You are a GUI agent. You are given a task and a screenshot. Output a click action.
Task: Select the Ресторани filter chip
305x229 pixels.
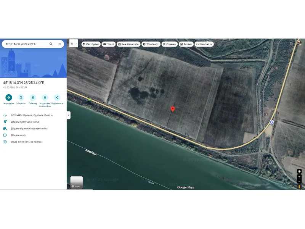point(91,44)
